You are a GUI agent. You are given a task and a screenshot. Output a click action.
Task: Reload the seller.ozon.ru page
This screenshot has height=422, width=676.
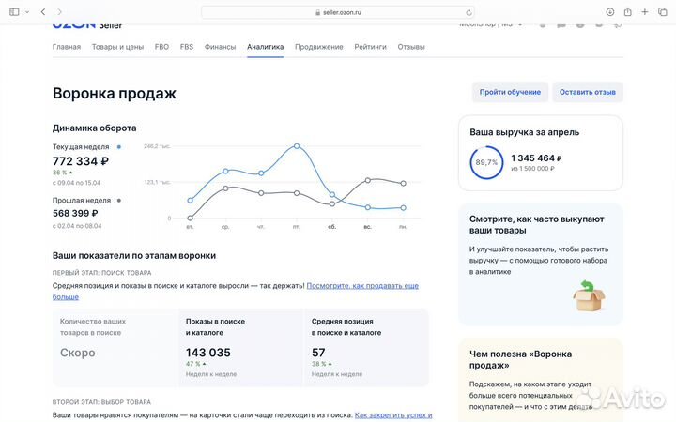469,12
